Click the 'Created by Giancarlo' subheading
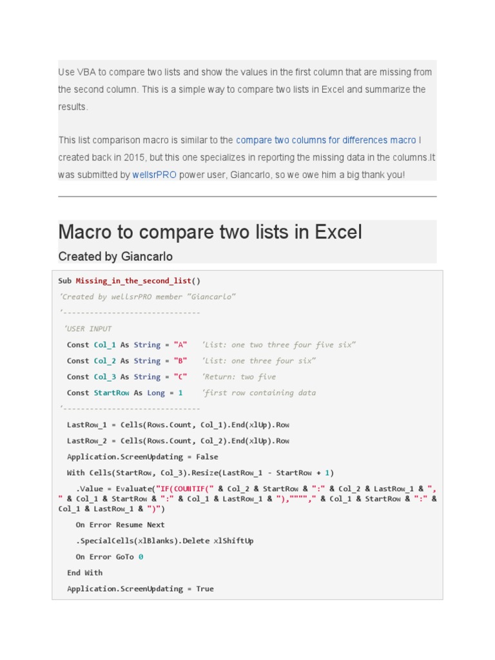The image size is (495, 660). pos(115,257)
